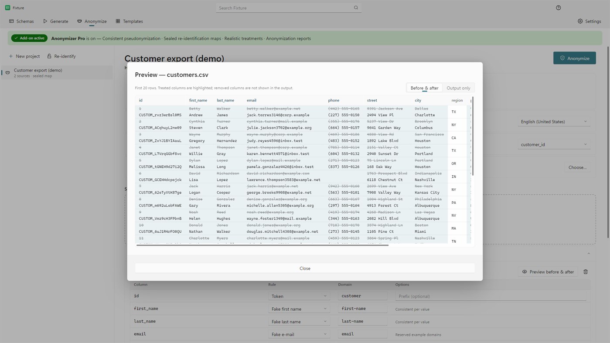
Task: Open the Generate tab
Action: click(55, 21)
